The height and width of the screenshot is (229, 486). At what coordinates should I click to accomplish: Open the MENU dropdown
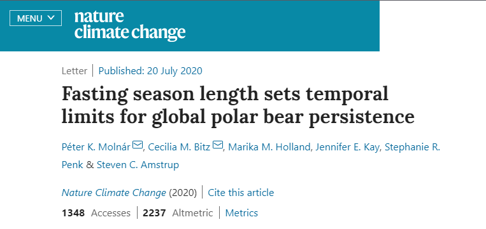[x=36, y=18]
